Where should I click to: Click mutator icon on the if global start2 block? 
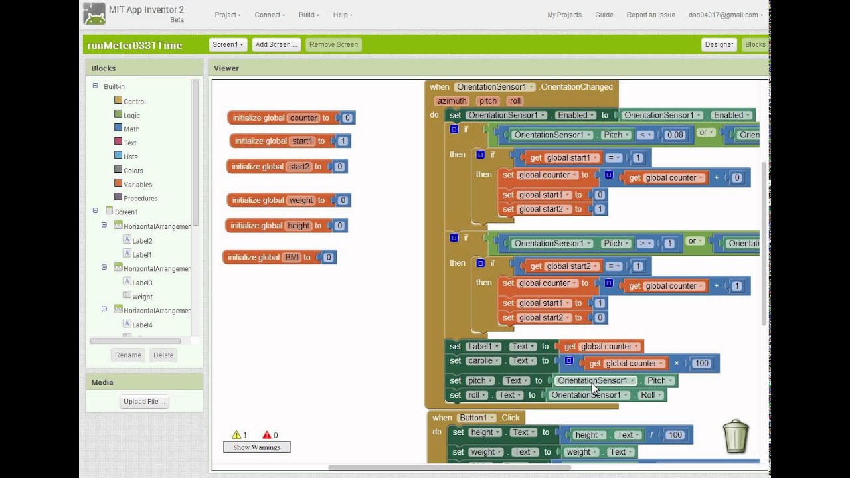481,263
